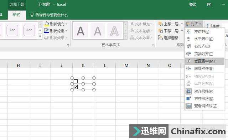228x140 pixels.
Task: Select second gray WordArt style A
Action: pyautogui.click(x=97, y=31)
